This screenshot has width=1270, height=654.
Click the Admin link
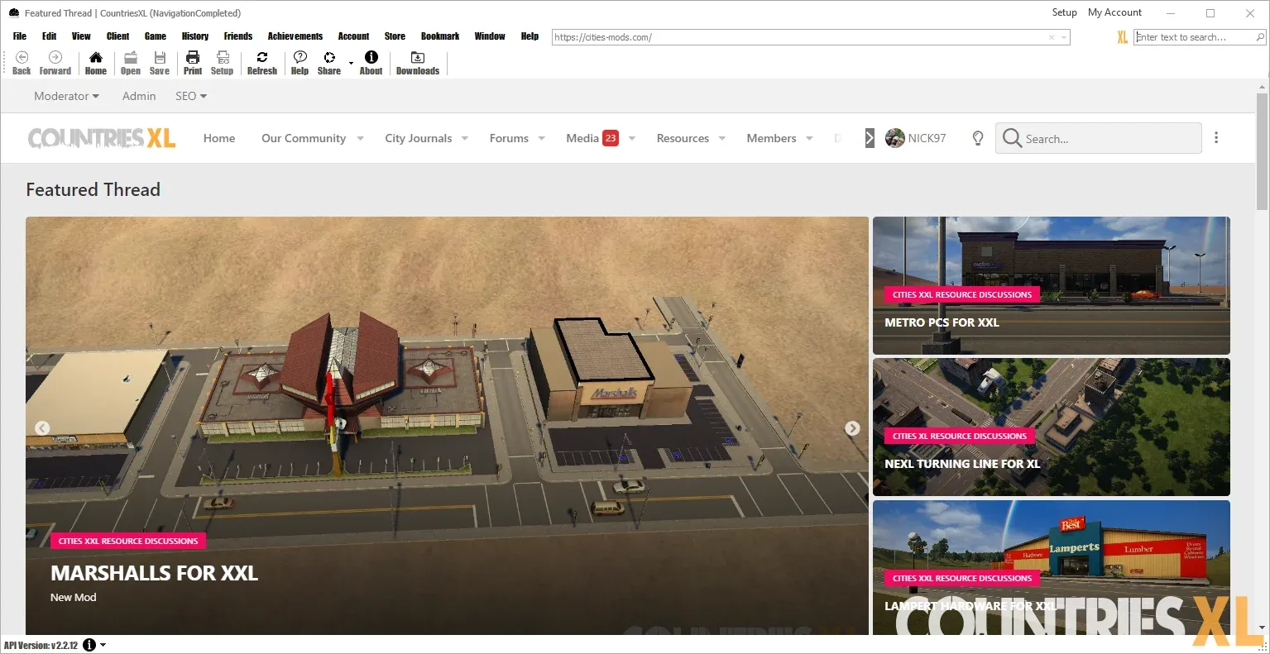tap(139, 96)
